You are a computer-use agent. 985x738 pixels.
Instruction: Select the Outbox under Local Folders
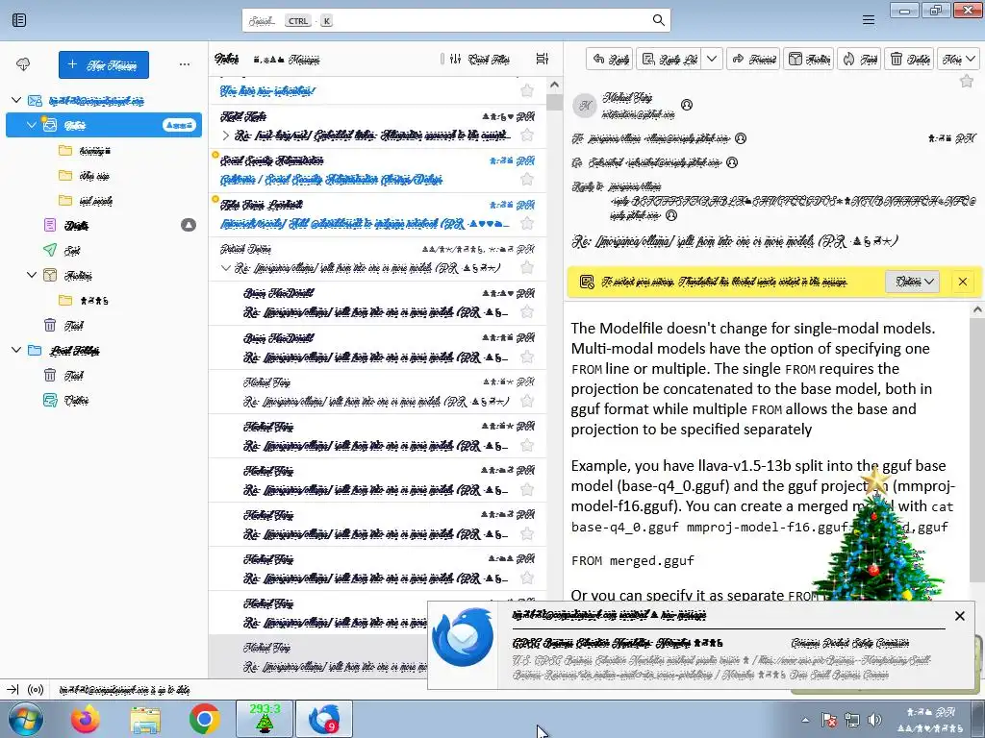tap(104, 400)
